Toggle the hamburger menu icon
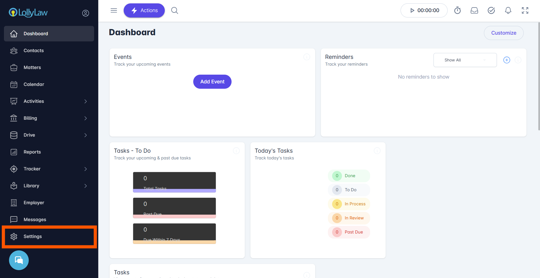This screenshot has height=278, width=540. (x=114, y=10)
